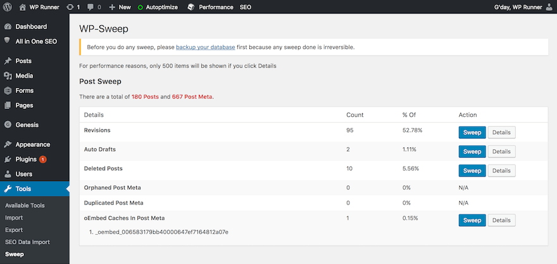
Task: Open Available Tools submenu item
Action: tap(25, 205)
